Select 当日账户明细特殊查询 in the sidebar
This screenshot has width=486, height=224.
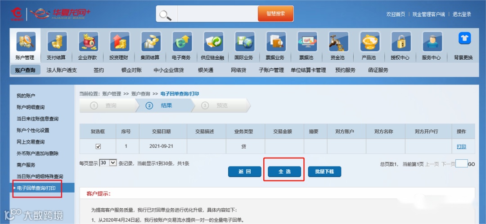pos(40,176)
